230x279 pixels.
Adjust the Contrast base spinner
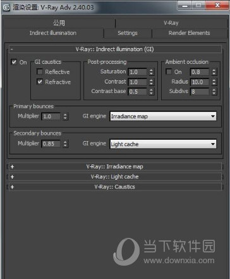[151, 92]
